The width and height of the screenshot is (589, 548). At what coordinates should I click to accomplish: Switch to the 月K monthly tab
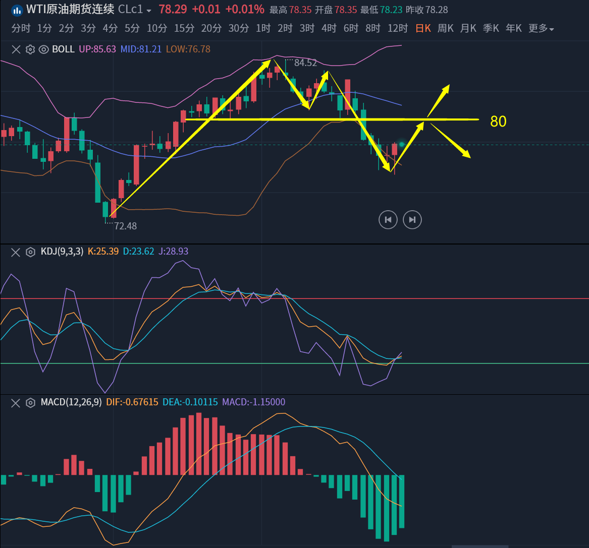468,29
